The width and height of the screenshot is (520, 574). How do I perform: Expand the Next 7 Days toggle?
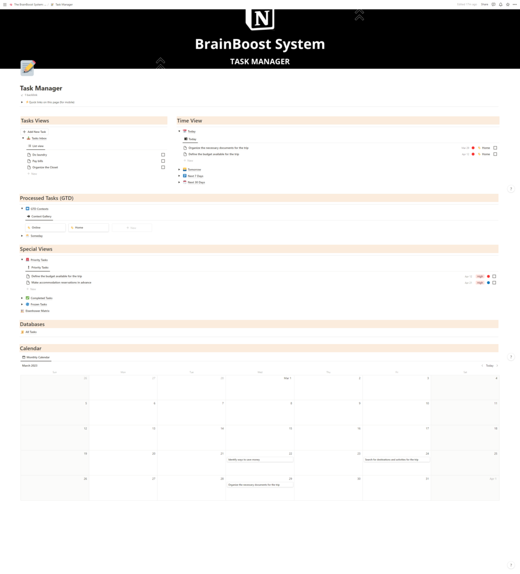(180, 176)
